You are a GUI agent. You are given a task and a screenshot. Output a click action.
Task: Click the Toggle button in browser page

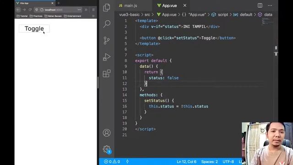click(34, 28)
